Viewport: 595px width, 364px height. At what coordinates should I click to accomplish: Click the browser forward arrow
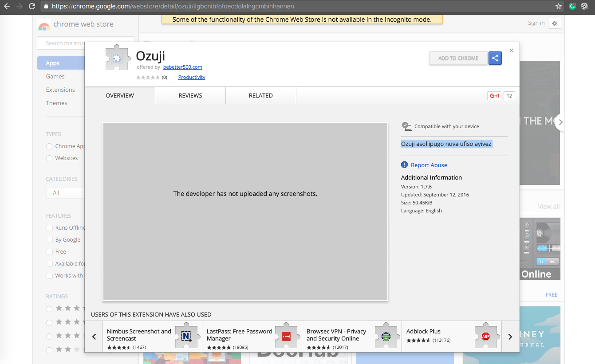tap(19, 6)
